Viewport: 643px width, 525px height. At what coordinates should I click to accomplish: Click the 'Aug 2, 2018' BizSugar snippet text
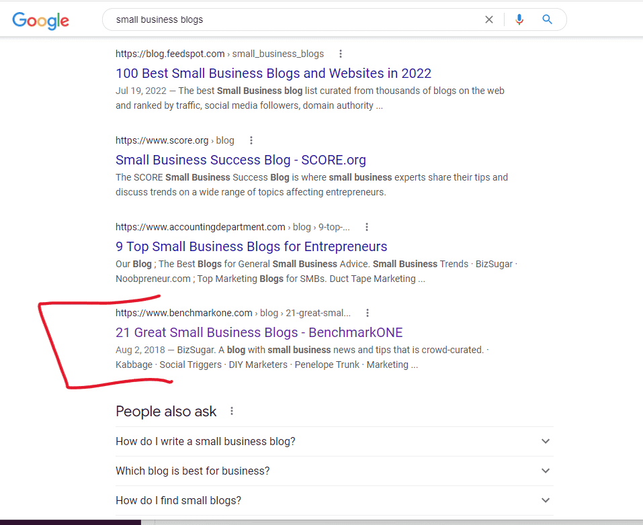click(302, 357)
